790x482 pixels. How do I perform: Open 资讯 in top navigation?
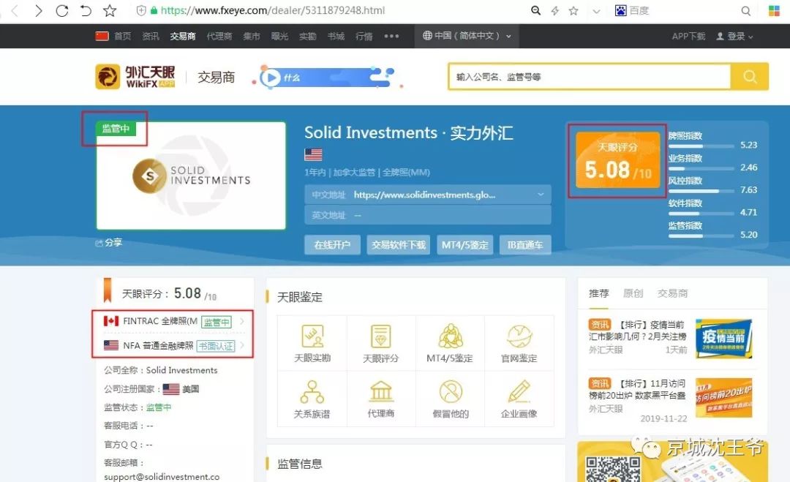(x=151, y=36)
